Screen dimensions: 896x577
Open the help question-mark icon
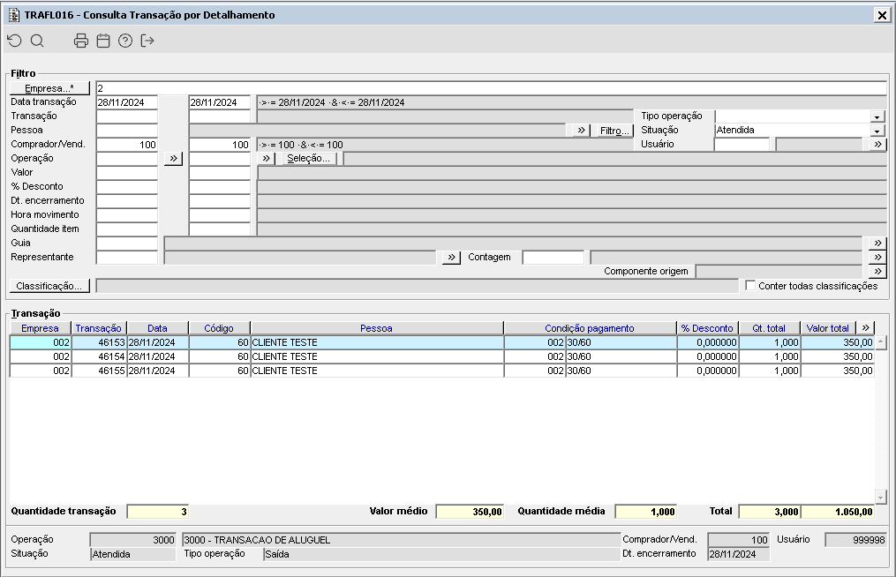[x=125, y=41]
